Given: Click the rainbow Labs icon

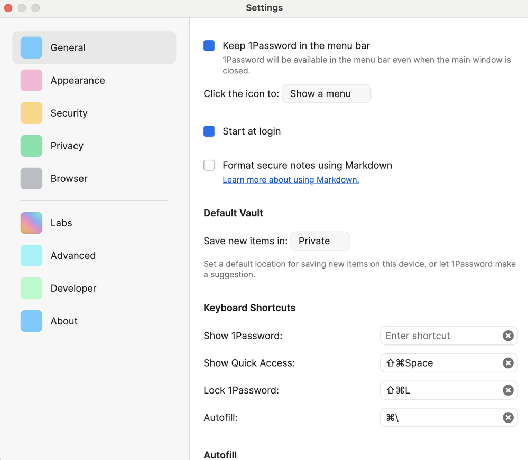Looking at the screenshot, I should [x=31, y=223].
